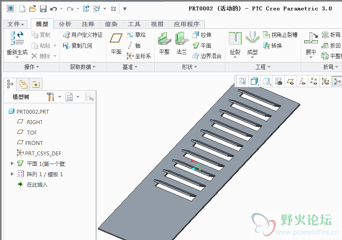The width and height of the screenshot is (342, 240).
Task: Click the 转换 conversion tool
Action: point(273,46)
